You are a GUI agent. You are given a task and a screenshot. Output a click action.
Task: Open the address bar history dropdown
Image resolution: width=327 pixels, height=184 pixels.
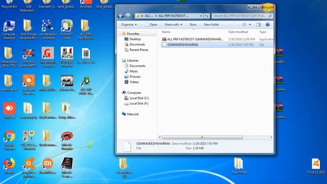(x=201, y=16)
